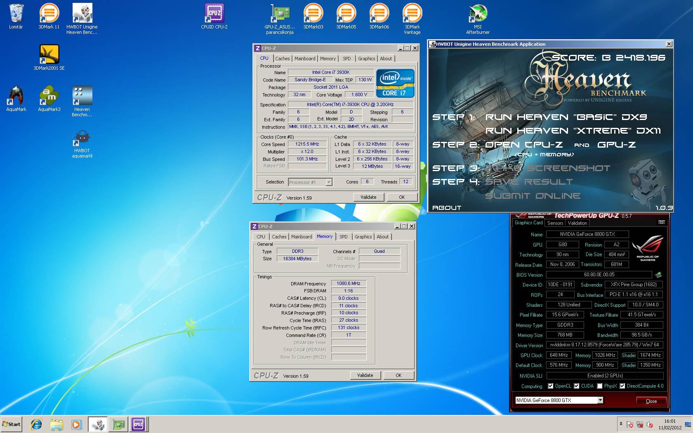693x433 pixels.
Task: Open the 3DMark 11 desktop shortcut
Action: (x=49, y=16)
